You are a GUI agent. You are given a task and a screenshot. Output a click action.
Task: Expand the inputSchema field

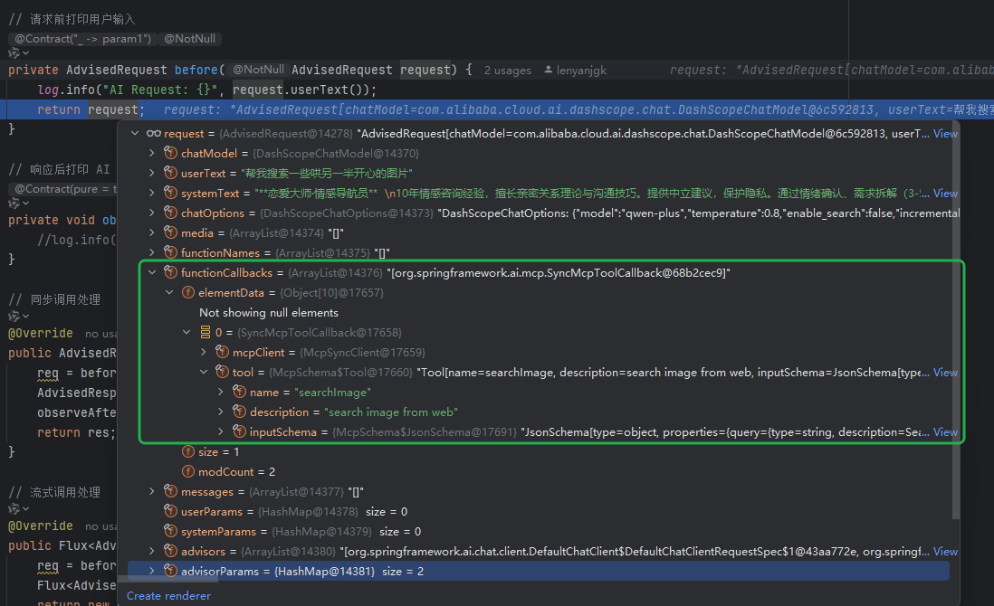(221, 431)
